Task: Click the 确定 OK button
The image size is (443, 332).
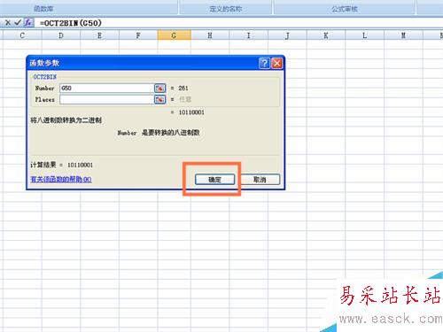Action: tap(215, 180)
